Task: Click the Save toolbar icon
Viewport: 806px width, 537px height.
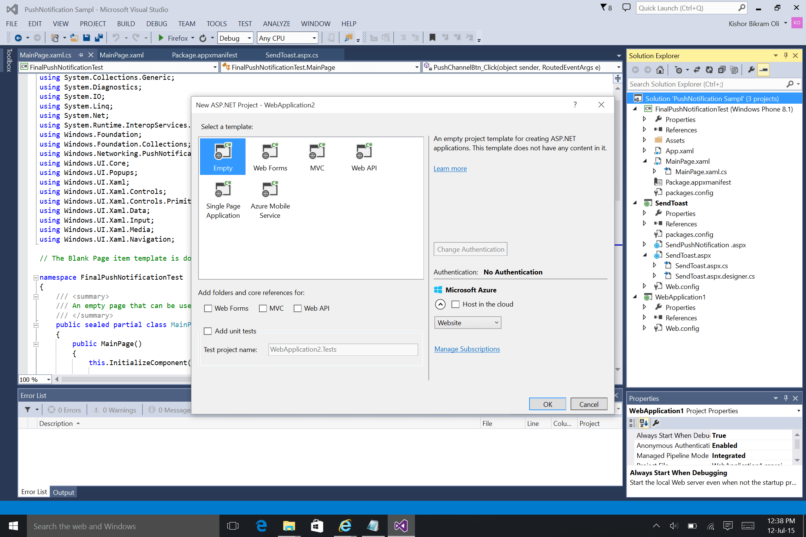Action: point(87,38)
